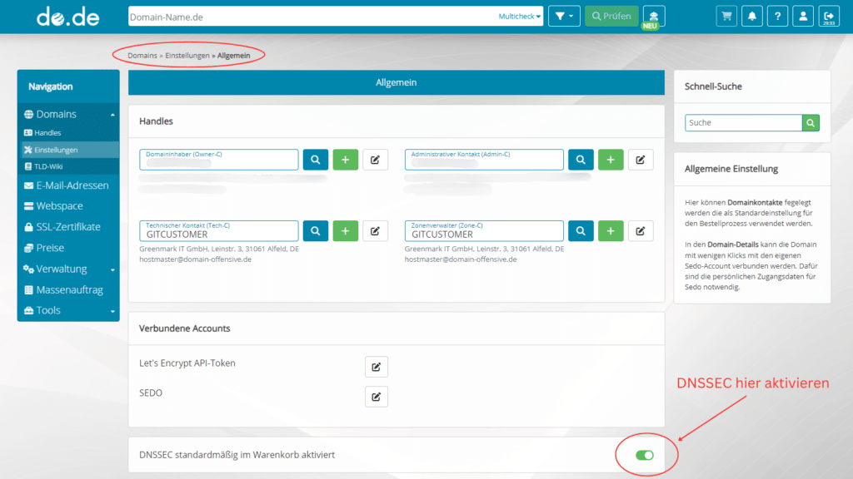The height and width of the screenshot is (479, 853).
Task: Add new Zonenverwalter (Zone-C) handle
Action: [x=611, y=231]
